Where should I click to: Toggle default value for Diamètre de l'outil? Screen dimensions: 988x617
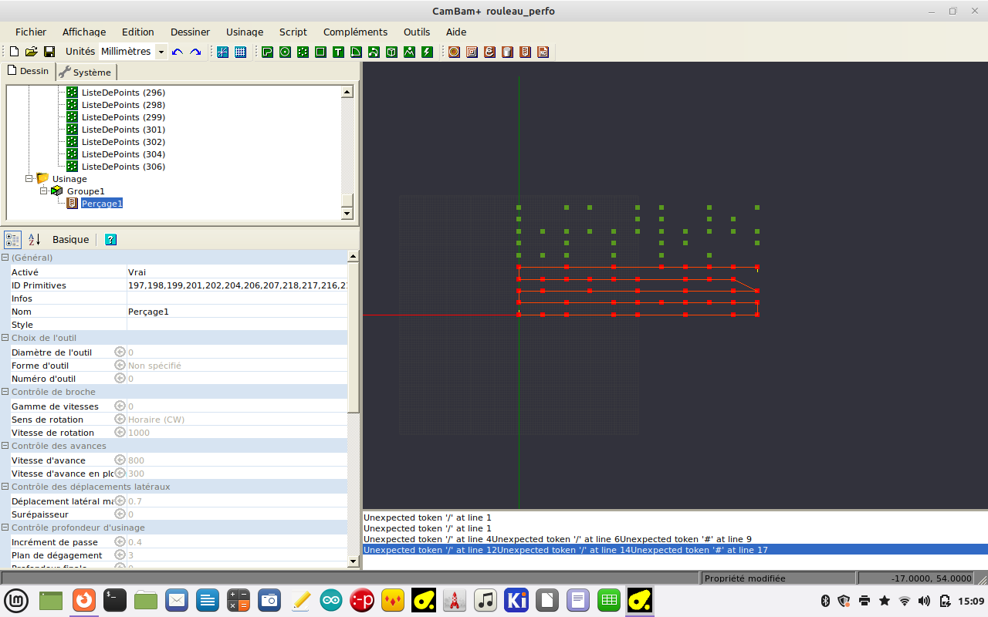(120, 352)
